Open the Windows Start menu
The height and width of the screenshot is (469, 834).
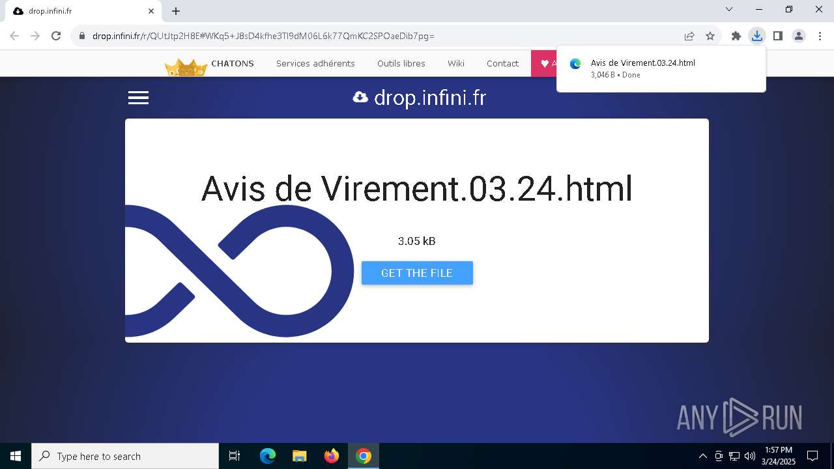tap(16, 456)
